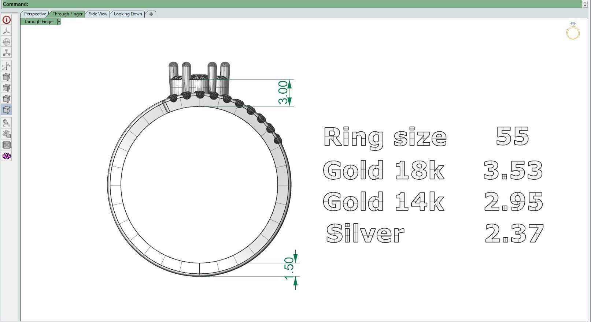Click the command line scroll down arrow
This screenshot has width=591, height=322.
(x=585, y=6)
